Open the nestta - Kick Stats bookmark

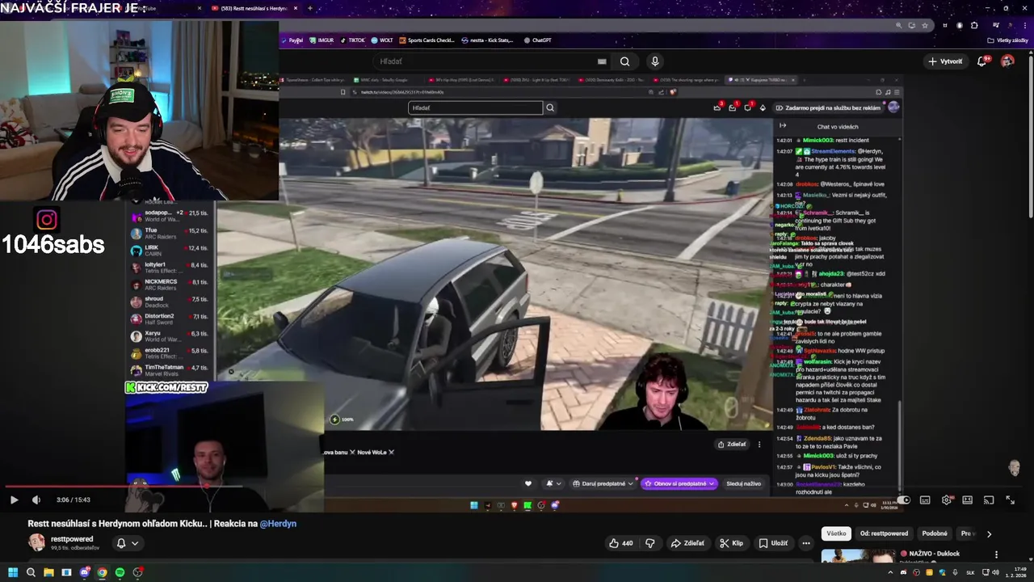click(x=488, y=40)
